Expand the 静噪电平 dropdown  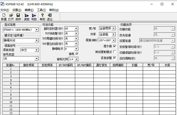(76, 49)
